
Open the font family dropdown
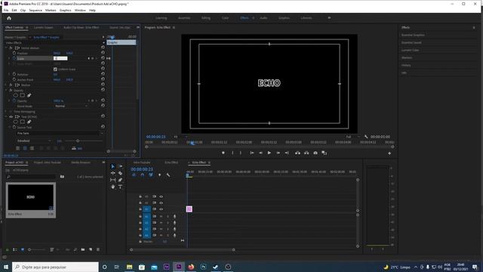[x=60, y=133]
